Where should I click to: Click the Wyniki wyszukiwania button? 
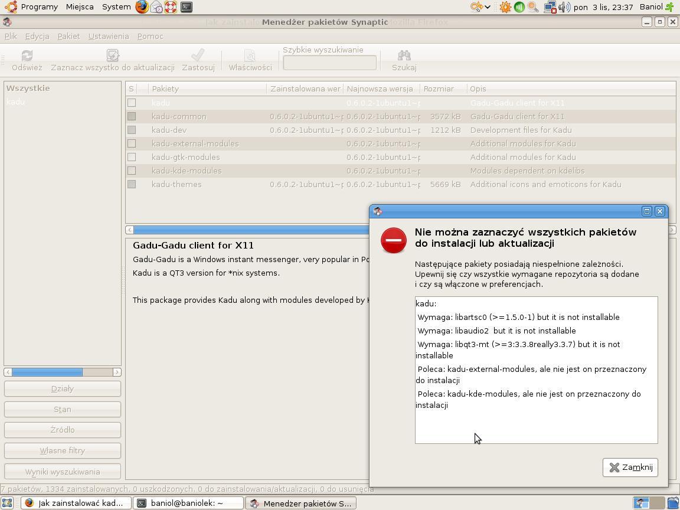pyautogui.click(x=63, y=472)
